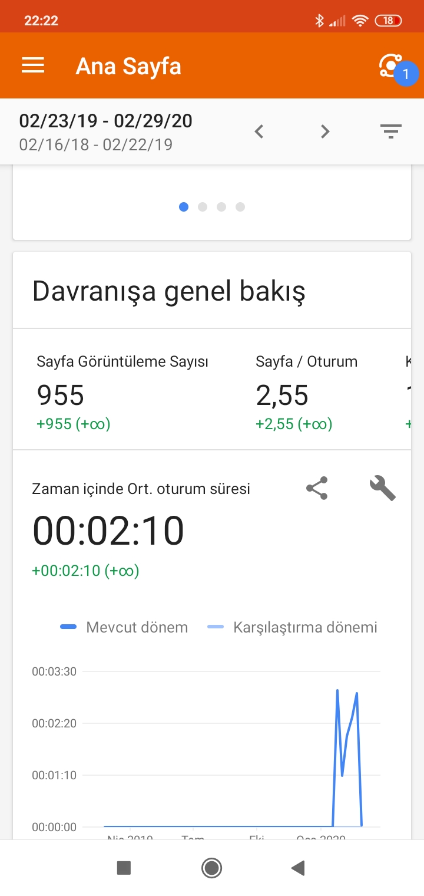Screen dimensions: 424x896
Task: Tap the Android home circle button
Action: click(211, 867)
